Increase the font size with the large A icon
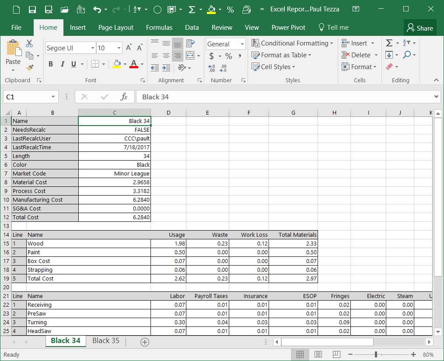 pos(129,47)
